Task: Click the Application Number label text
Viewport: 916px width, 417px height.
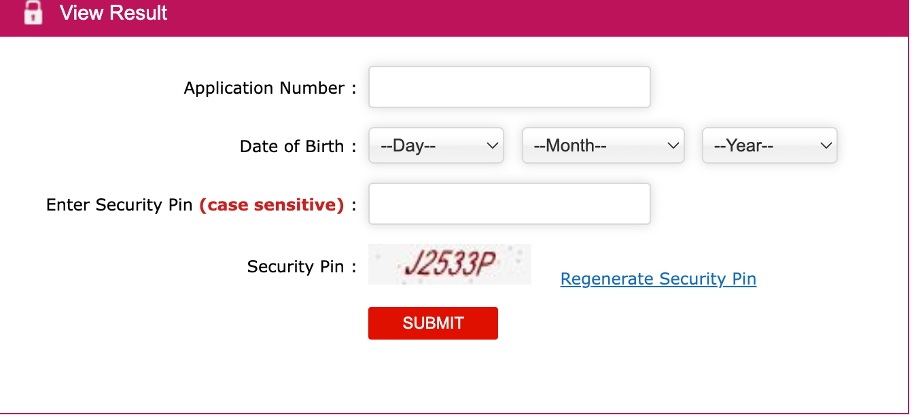Action: click(264, 88)
